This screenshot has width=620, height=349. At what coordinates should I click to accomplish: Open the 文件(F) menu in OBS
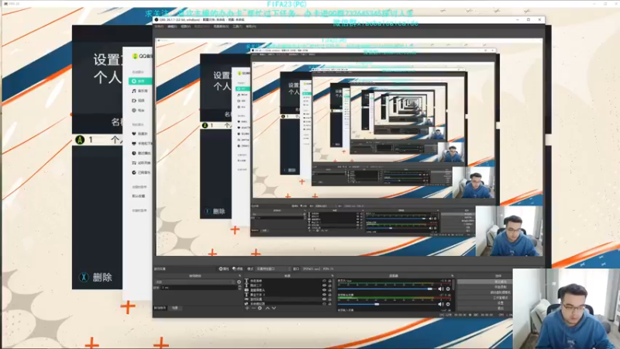tap(159, 26)
